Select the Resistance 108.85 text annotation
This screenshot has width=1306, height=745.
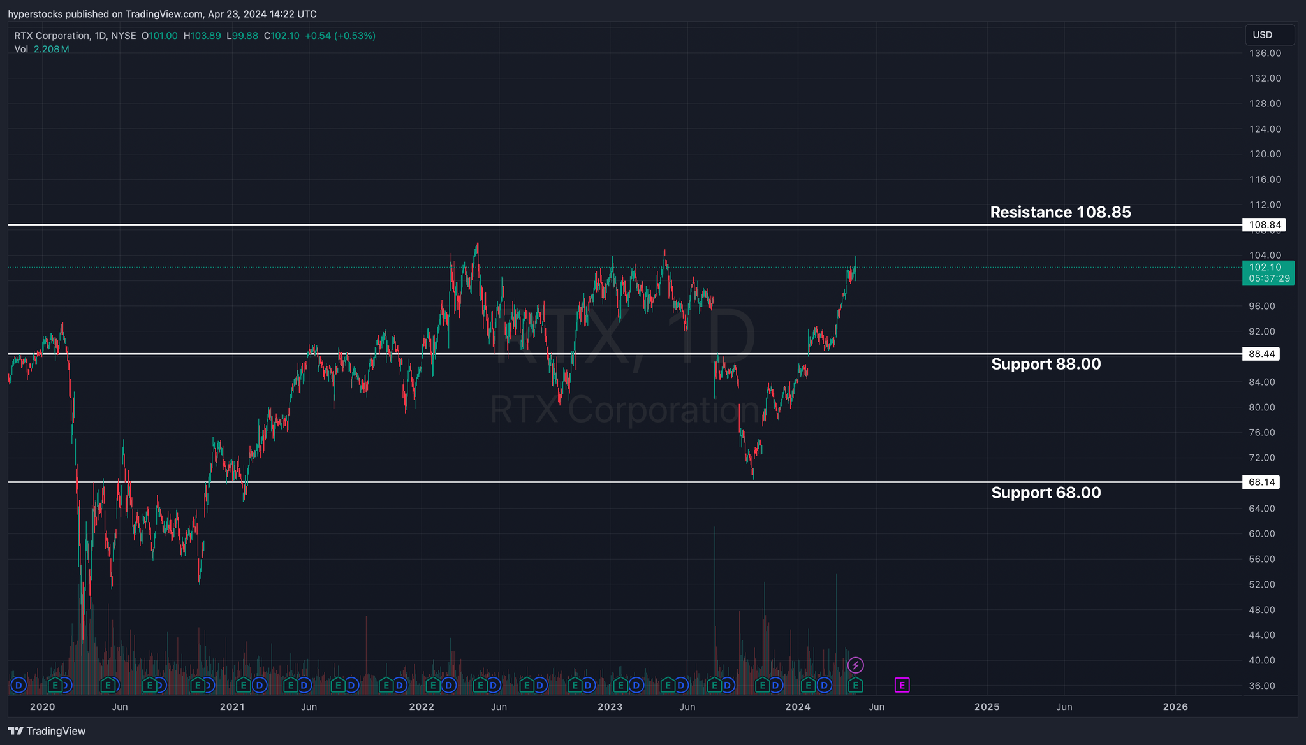tap(1060, 212)
